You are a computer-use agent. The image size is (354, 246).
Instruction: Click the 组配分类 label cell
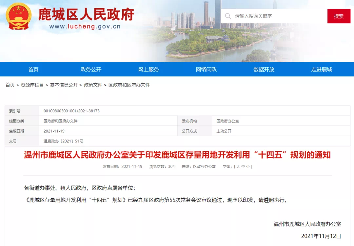coord(22,121)
